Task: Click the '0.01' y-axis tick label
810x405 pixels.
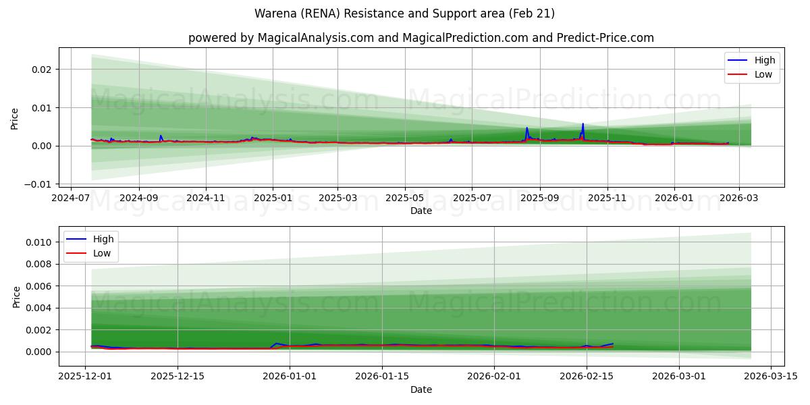Action: point(43,108)
